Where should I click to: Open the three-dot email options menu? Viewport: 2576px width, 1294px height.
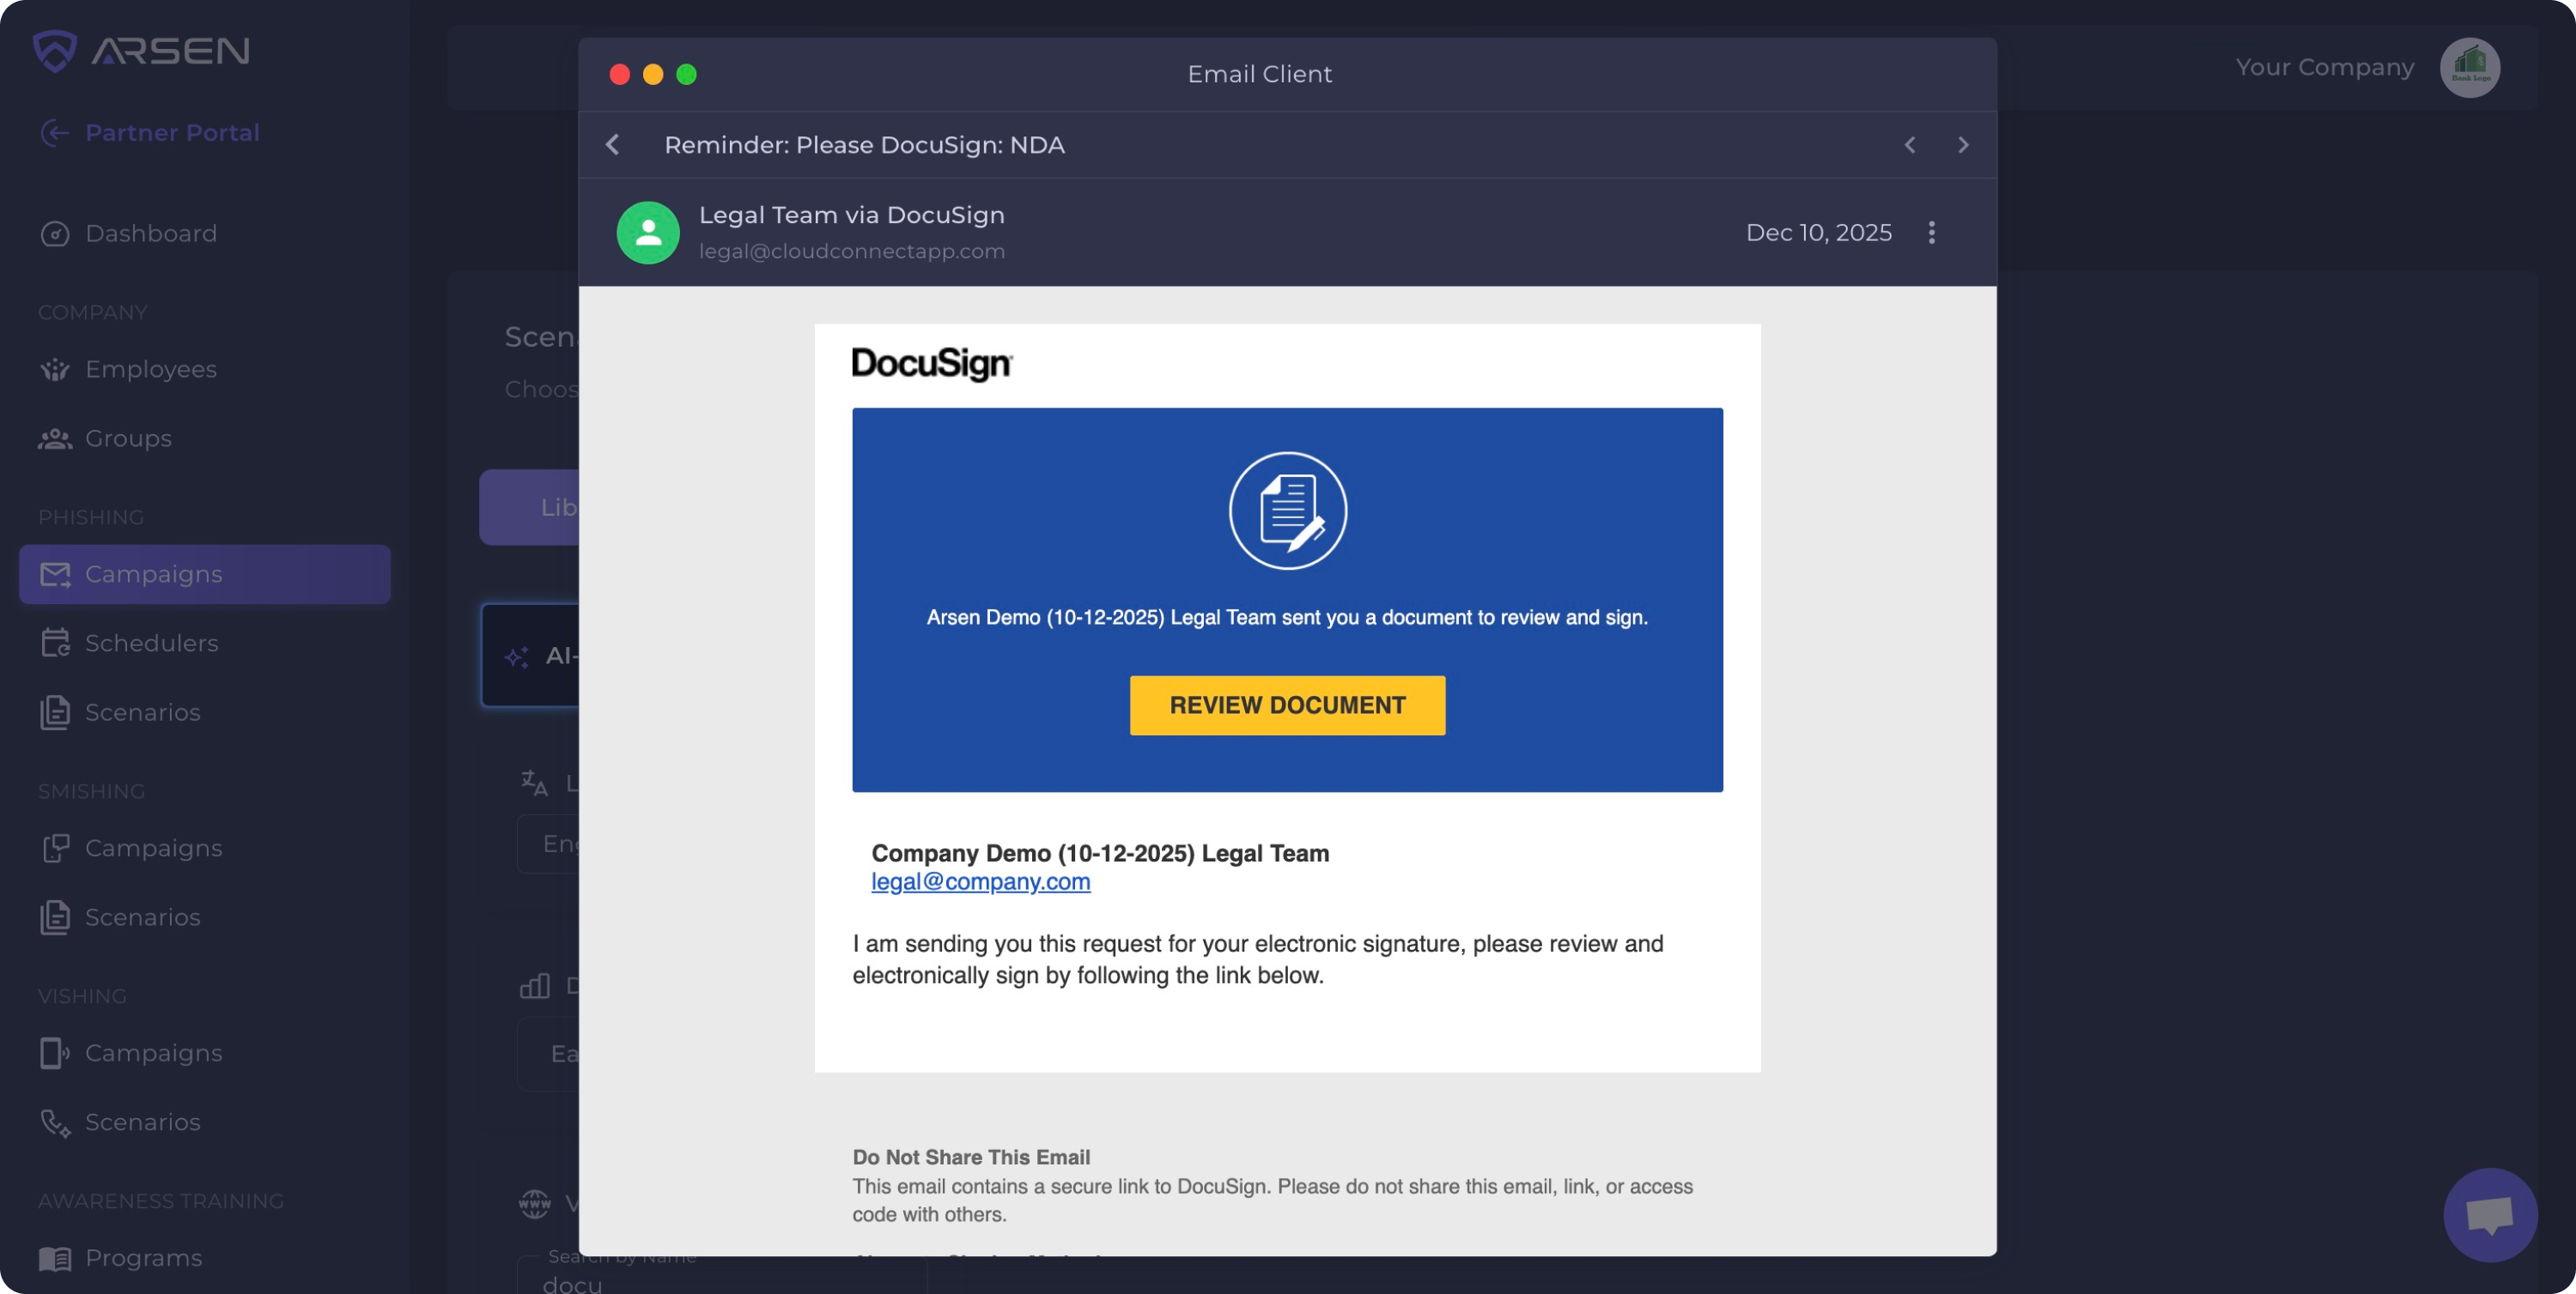[x=1931, y=232]
